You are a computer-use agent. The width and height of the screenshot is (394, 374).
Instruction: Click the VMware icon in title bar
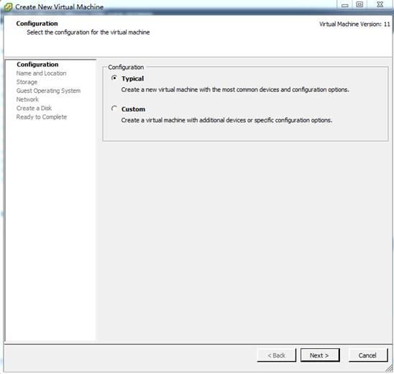8,6
